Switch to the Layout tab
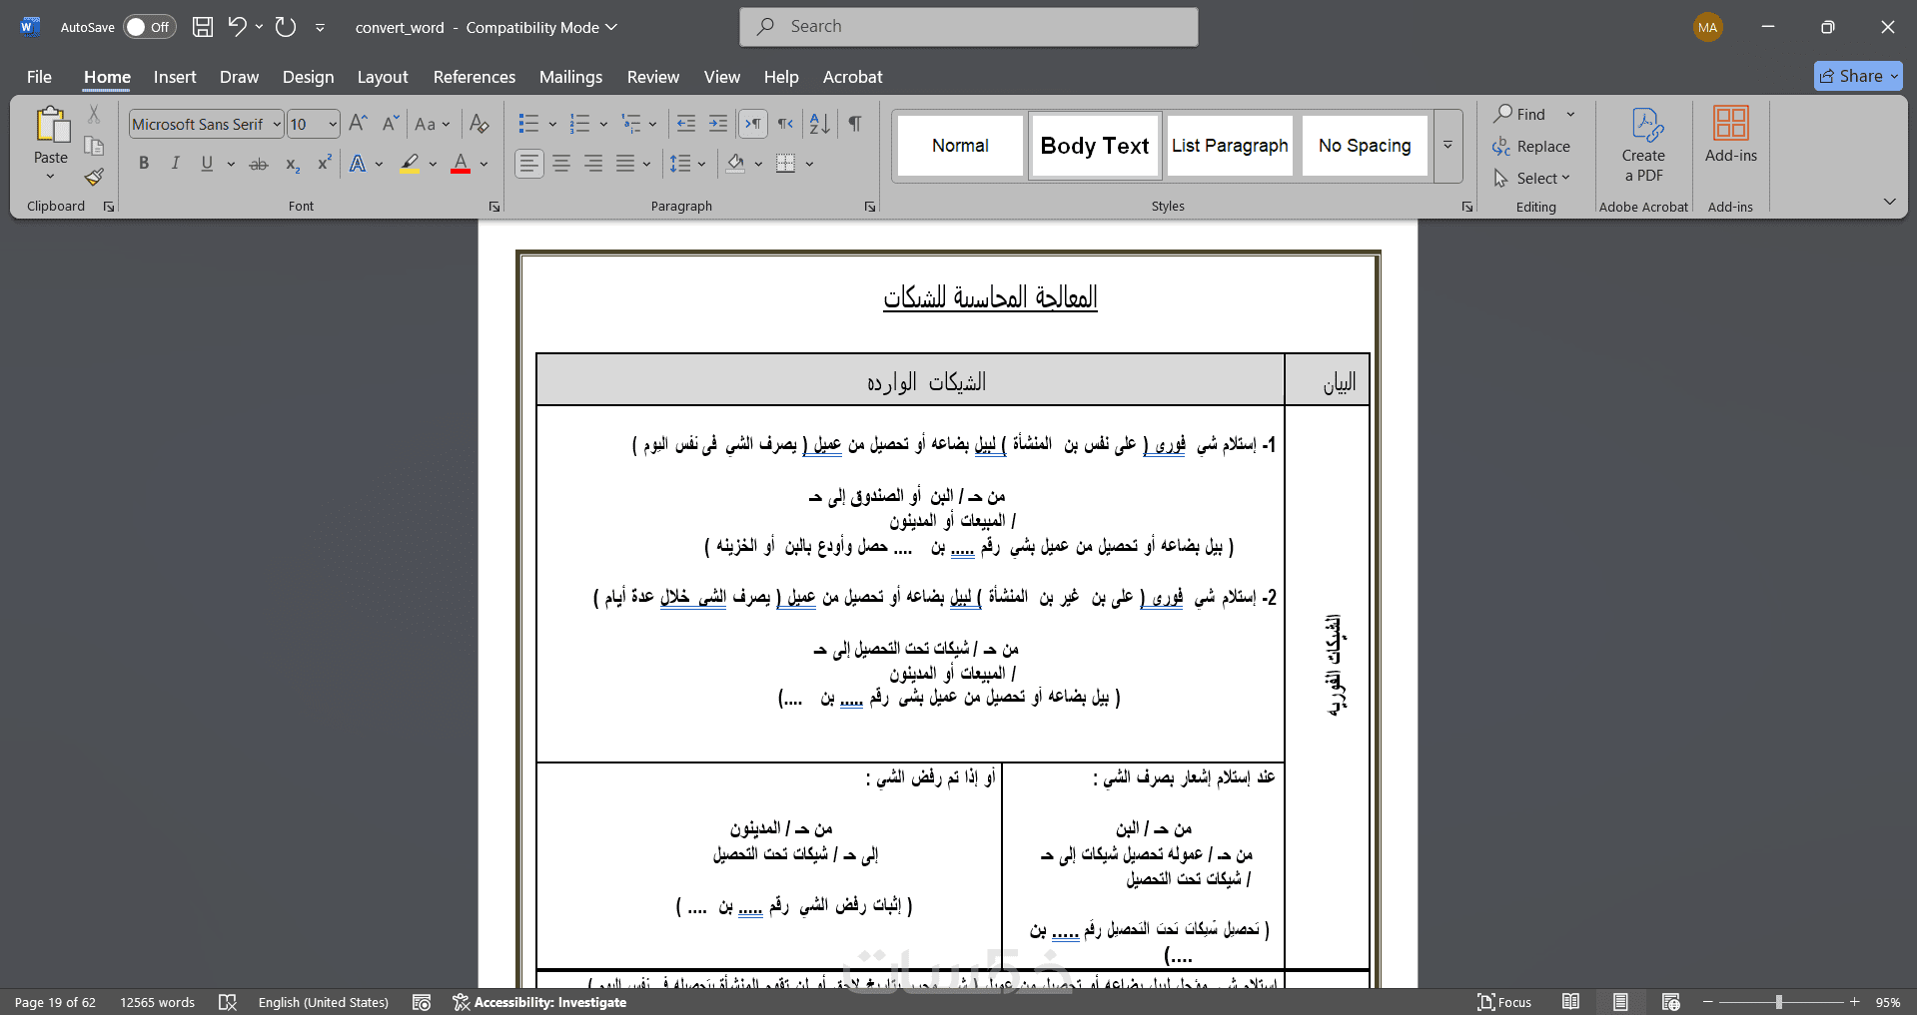The image size is (1917, 1015). click(x=383, y=77)
